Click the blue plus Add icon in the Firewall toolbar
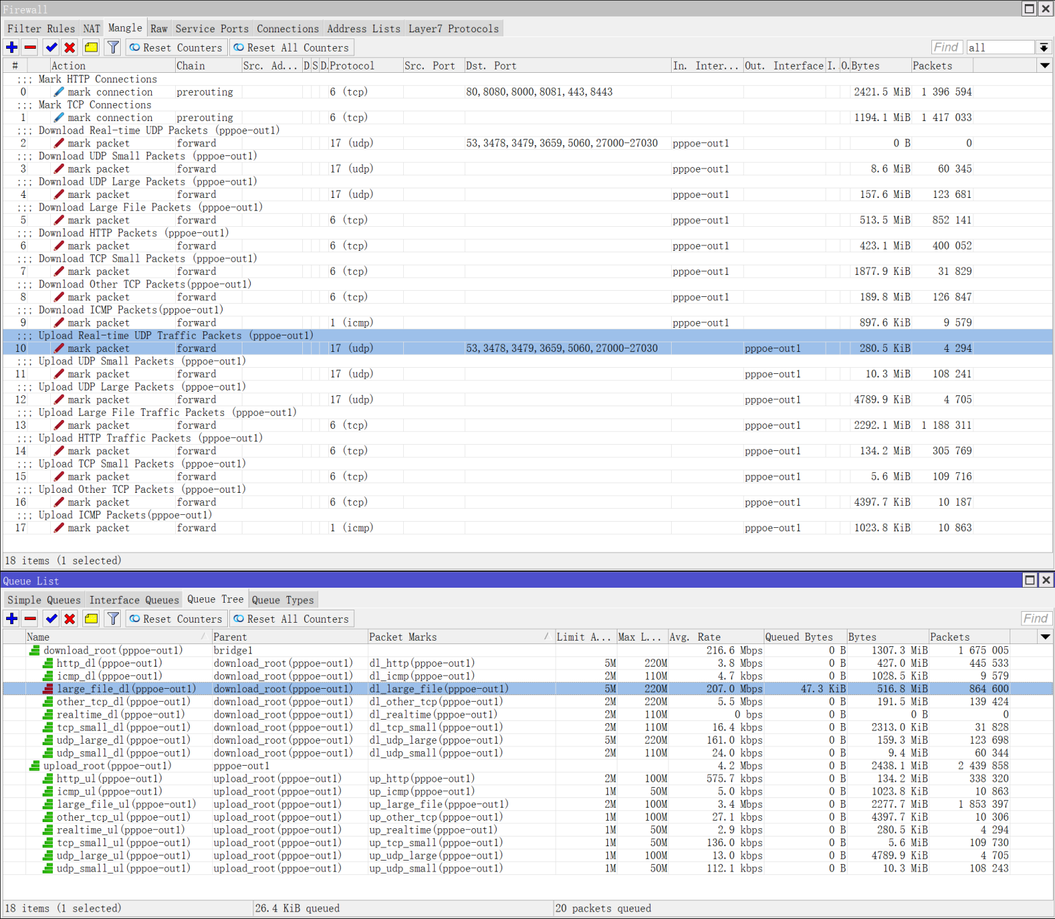Image resolution: width=1055 pixels, height=919 pixels. (12, 47)
